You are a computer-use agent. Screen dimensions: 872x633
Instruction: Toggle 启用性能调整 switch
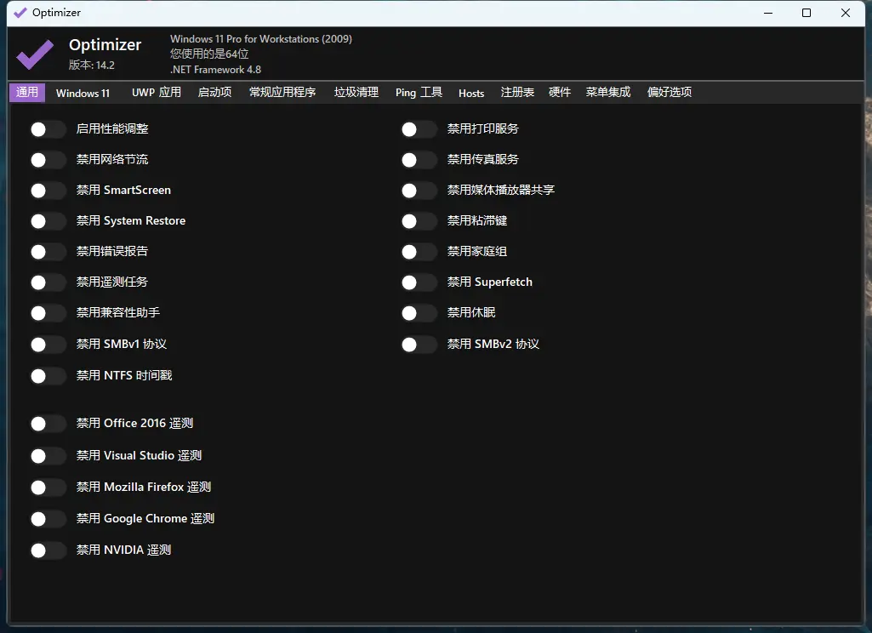click(48, 129)
